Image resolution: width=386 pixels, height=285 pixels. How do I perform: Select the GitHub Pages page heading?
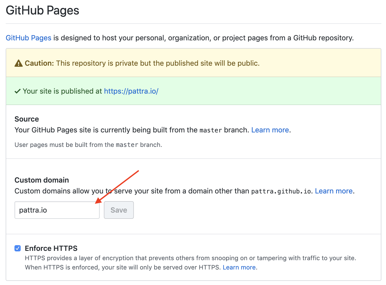43,11
